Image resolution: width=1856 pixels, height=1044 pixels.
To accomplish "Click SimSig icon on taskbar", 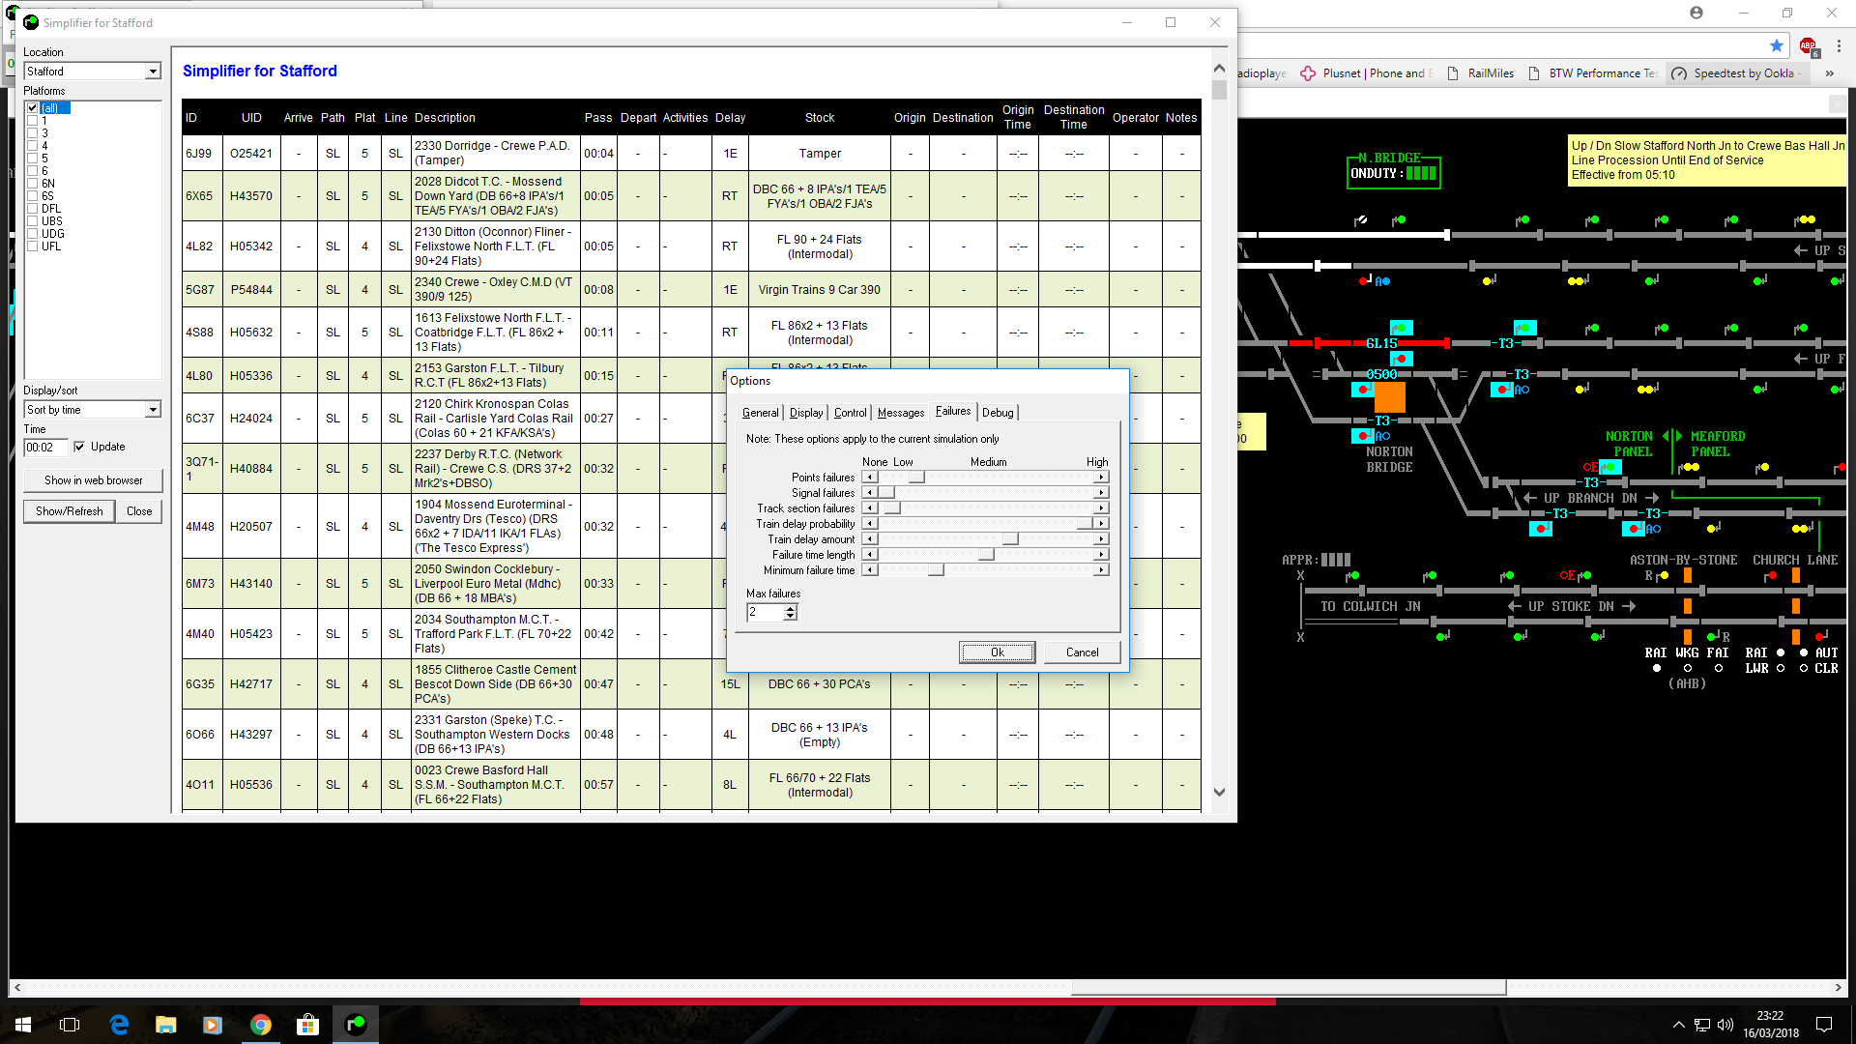I will tap(356, 1025).
